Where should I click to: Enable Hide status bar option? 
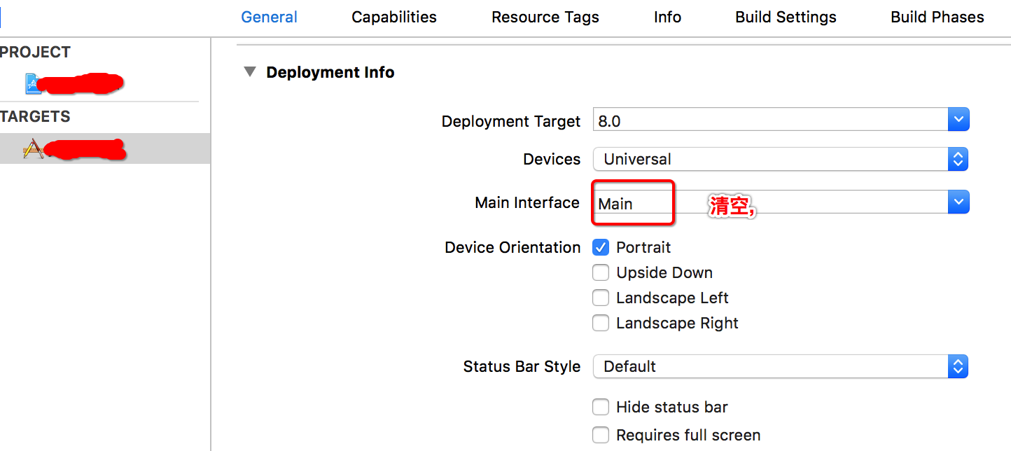pos(601,407)
